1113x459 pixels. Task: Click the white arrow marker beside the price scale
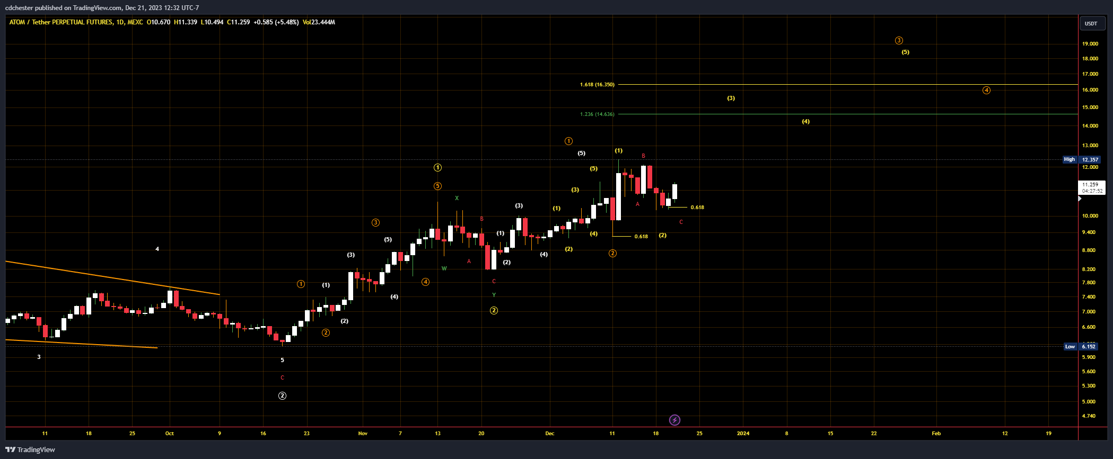tap(1080, 199)
